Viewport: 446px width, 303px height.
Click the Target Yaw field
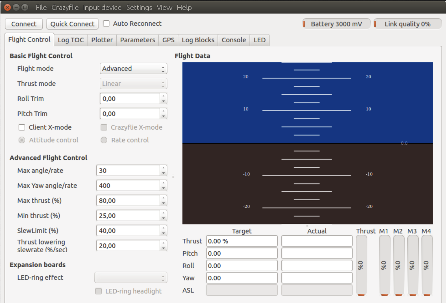pyautogui.click(x=242, y=278)
